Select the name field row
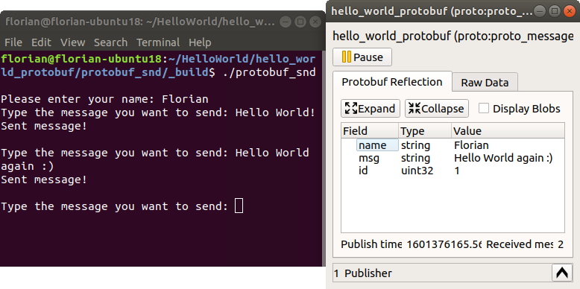This screenshot has height=289, width=580. pos(453,145)
